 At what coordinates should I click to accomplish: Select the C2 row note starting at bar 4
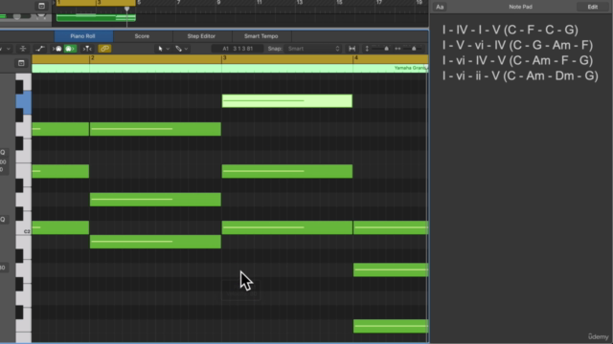click(x=391, y=227)
